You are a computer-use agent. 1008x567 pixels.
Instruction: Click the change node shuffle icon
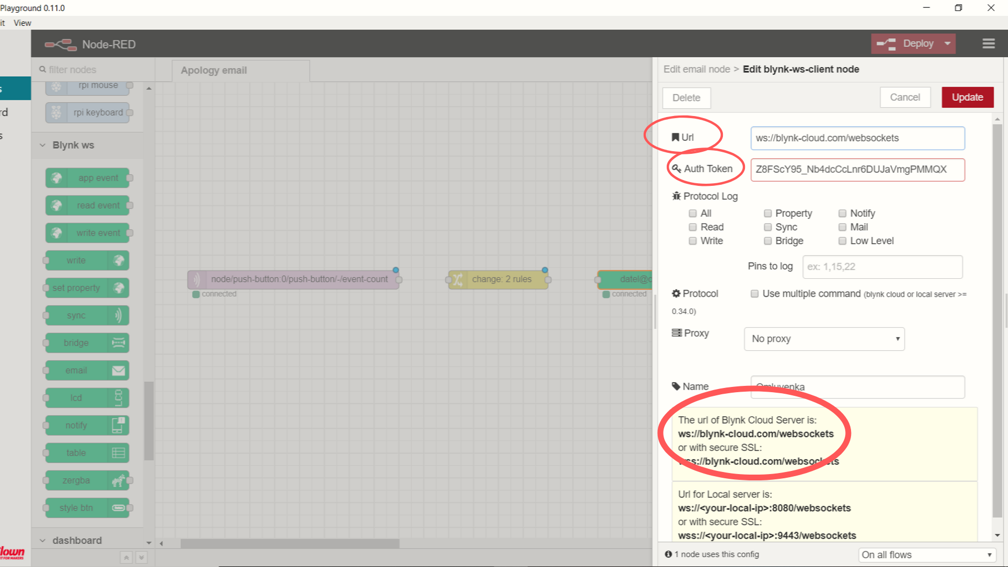click(x=457, y=279)
